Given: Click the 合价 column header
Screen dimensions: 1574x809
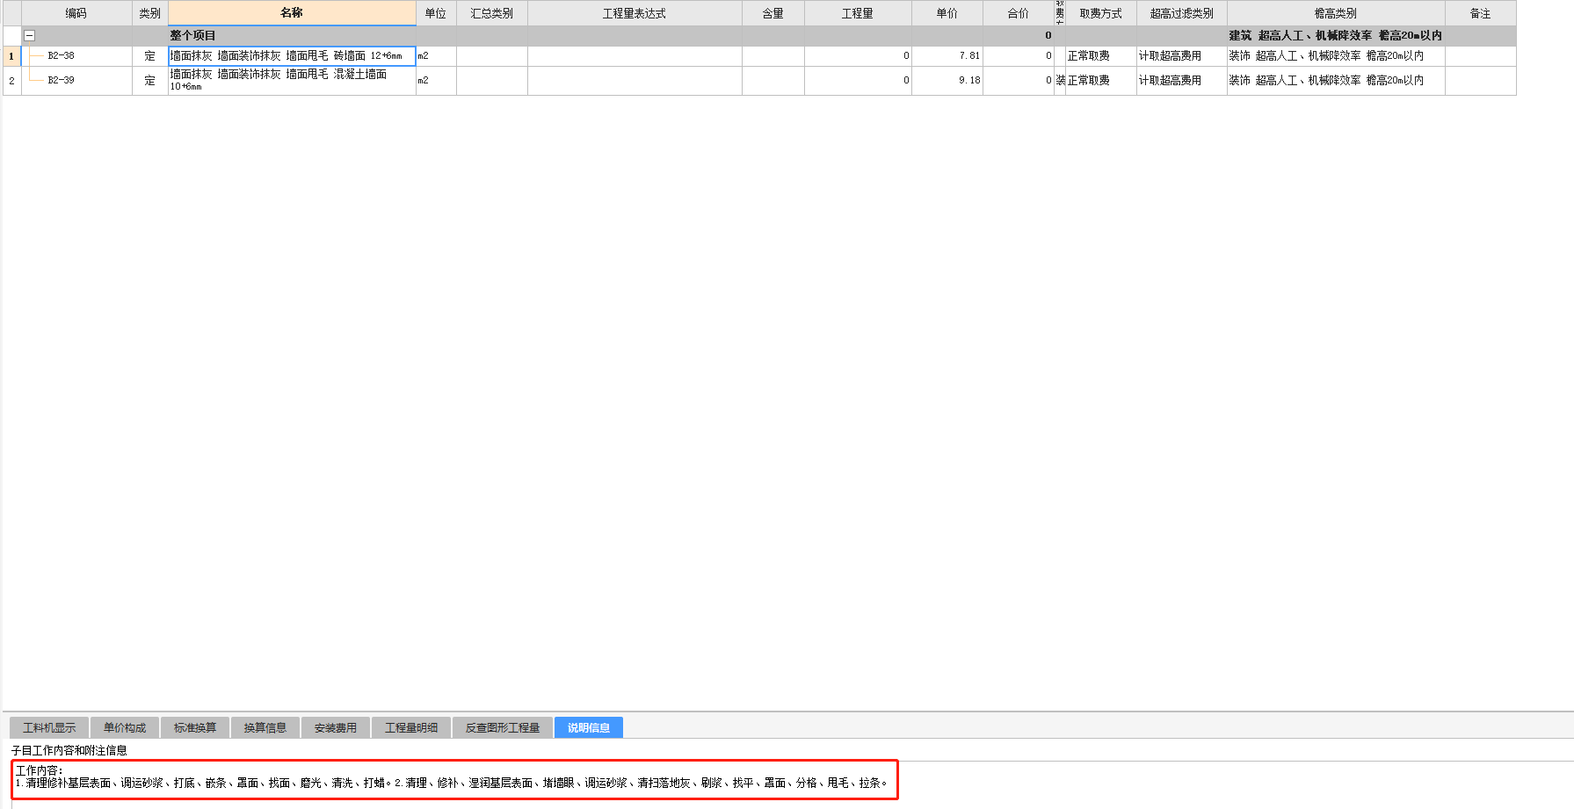Looking at the screenshot, I should coord(1019,13).
